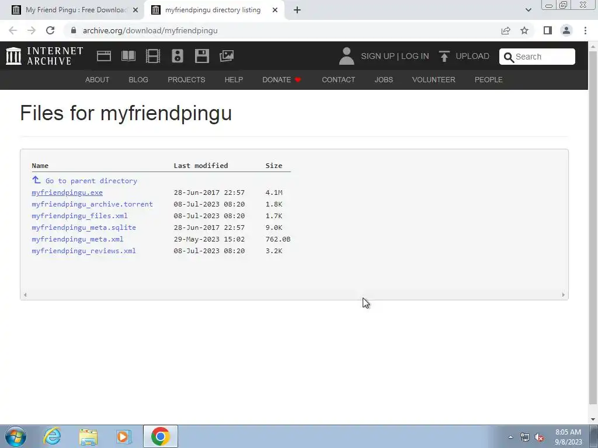Click the network tray icon
598x448 pixels.
[x=525, y=437]
